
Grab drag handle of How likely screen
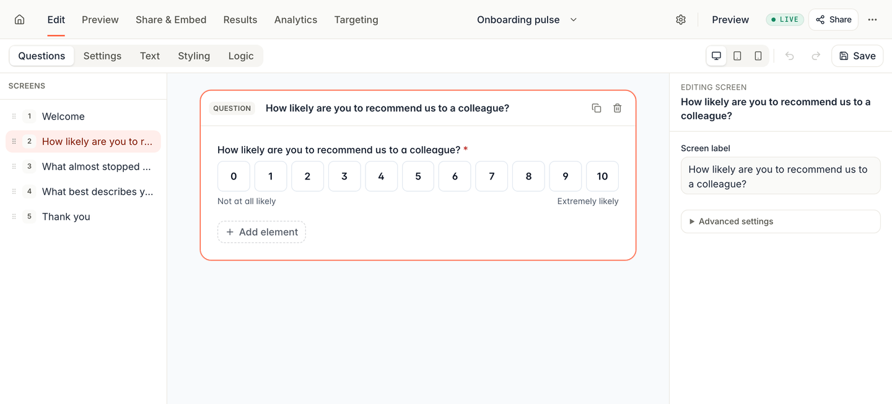[14, 142]
